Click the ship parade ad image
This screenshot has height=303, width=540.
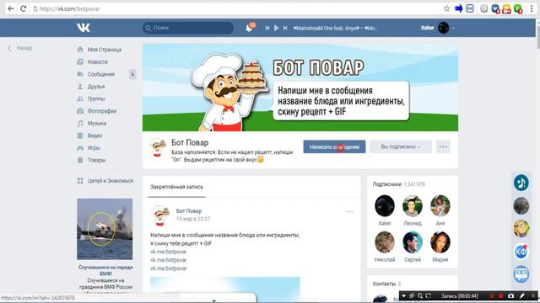click(105, 229)
